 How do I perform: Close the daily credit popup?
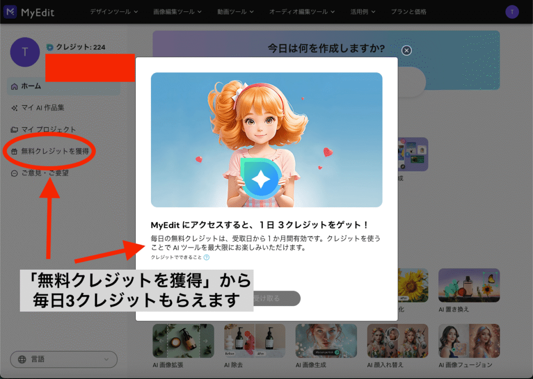[406, 50]
